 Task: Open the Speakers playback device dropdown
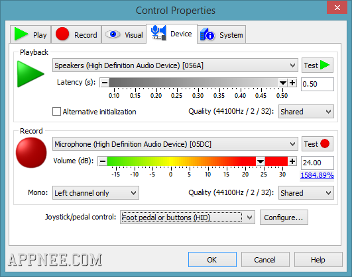click(x=175, y=65)
